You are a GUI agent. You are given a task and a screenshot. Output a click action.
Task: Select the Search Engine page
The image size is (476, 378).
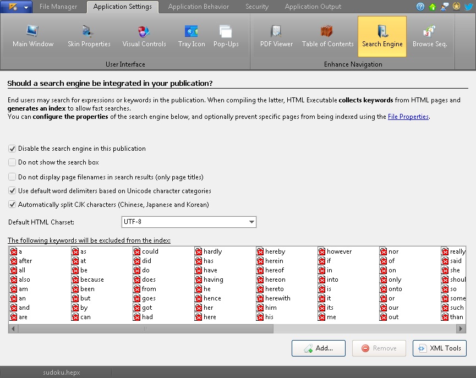coord(382,36)
